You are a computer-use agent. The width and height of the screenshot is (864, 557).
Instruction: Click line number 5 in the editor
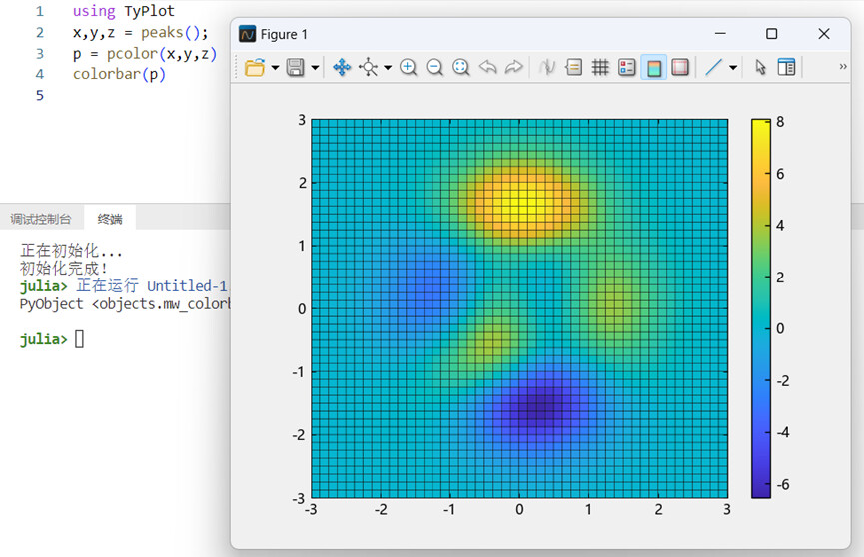(x=40, y=95)
